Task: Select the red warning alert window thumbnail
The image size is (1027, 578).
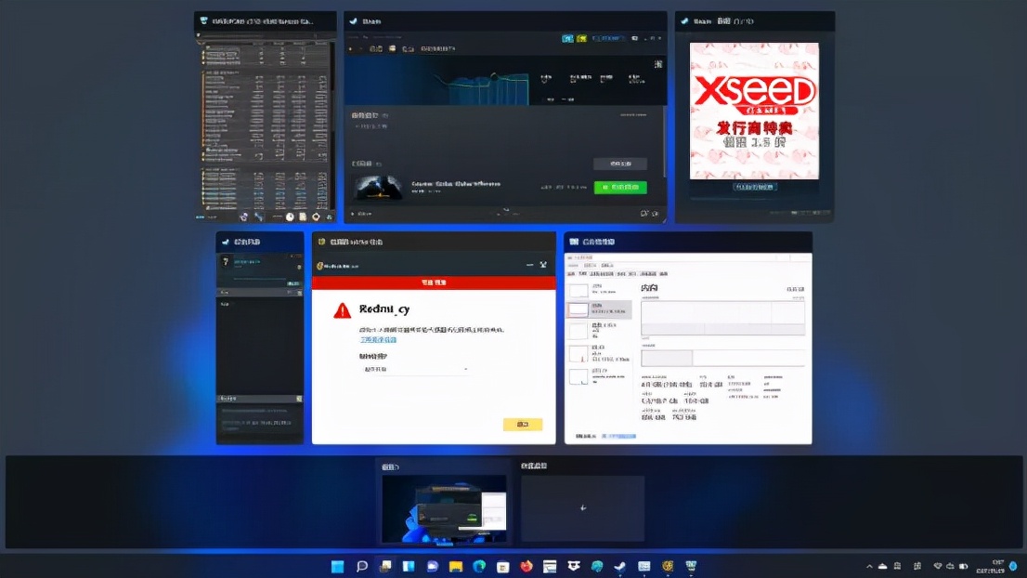Action: (434, 338)
